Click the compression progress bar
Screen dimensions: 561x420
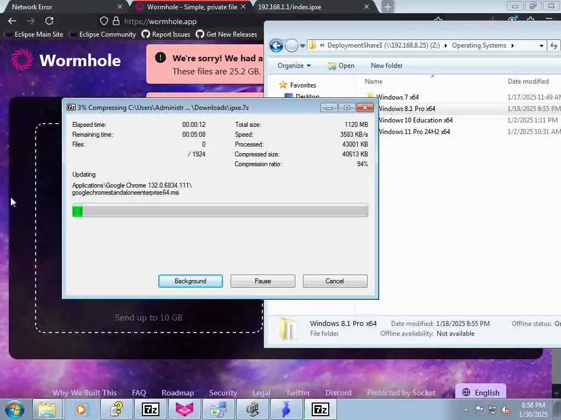[220, 210]
